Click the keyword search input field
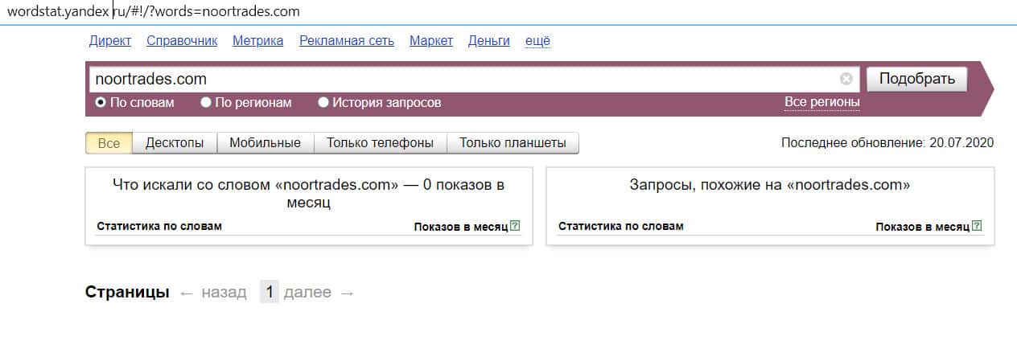This screenshot has height=361, width=1017. 463,79
